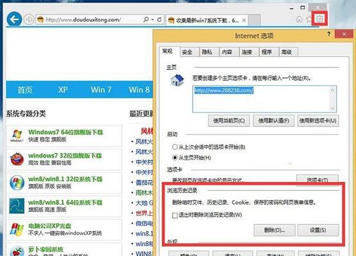356x256 pixels.
Task: Click the tomato icon beside windows7 32位
Action: (17, 159)
